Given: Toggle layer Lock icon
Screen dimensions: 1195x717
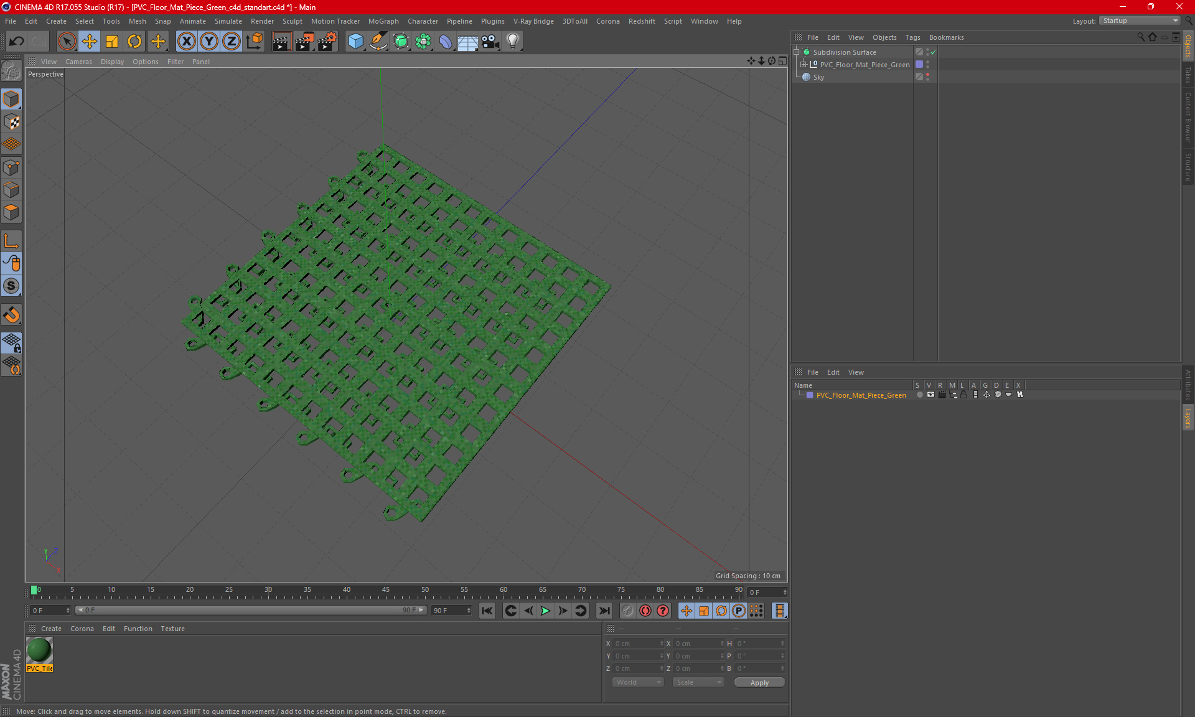Looking at the screenshot, I should (x=963, y=395).
